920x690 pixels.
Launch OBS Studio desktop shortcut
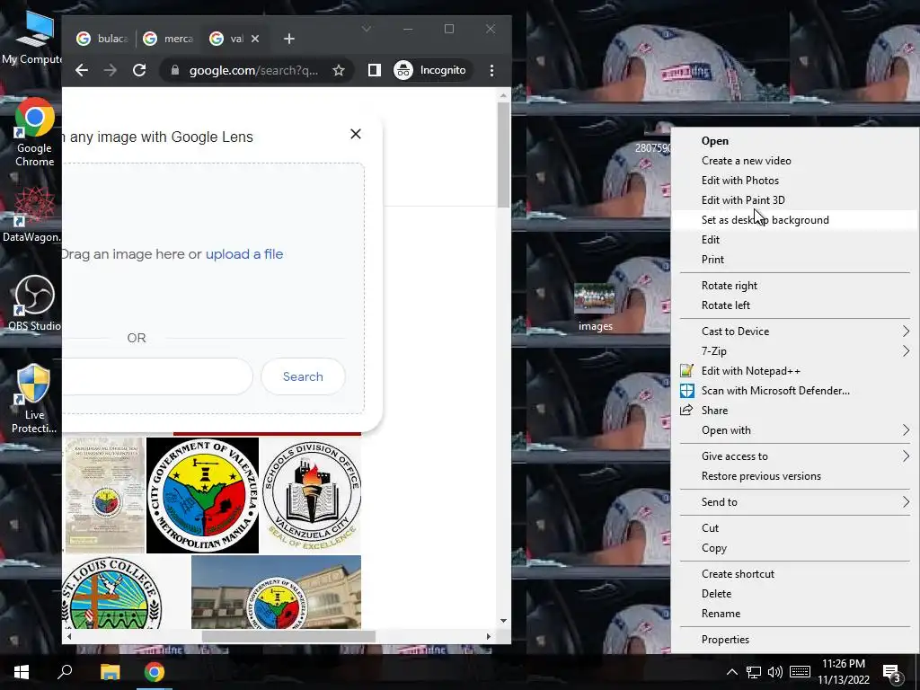coord(34,303)
